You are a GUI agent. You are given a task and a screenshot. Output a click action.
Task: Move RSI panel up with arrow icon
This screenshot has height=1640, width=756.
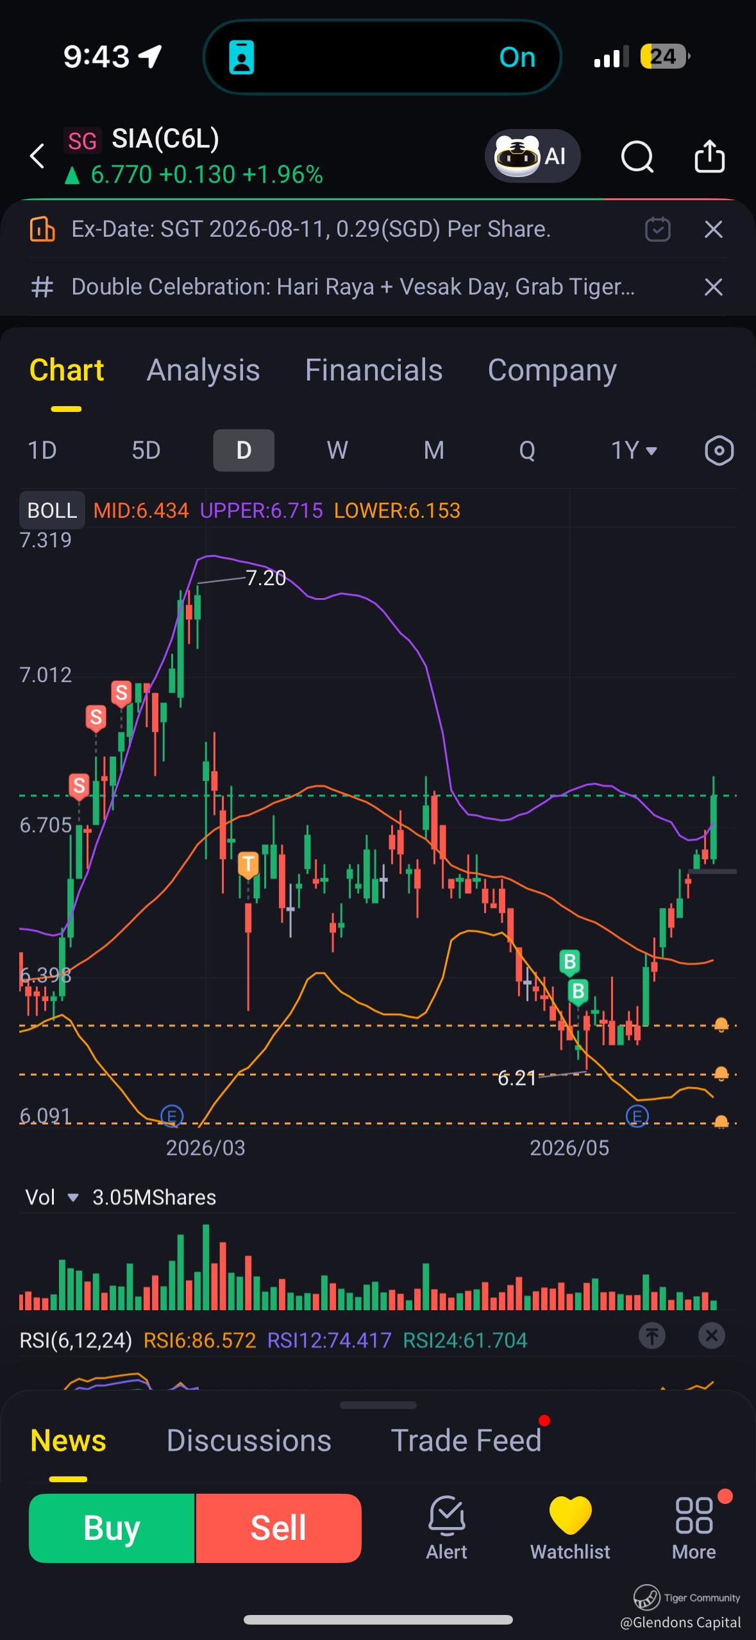651,1336
